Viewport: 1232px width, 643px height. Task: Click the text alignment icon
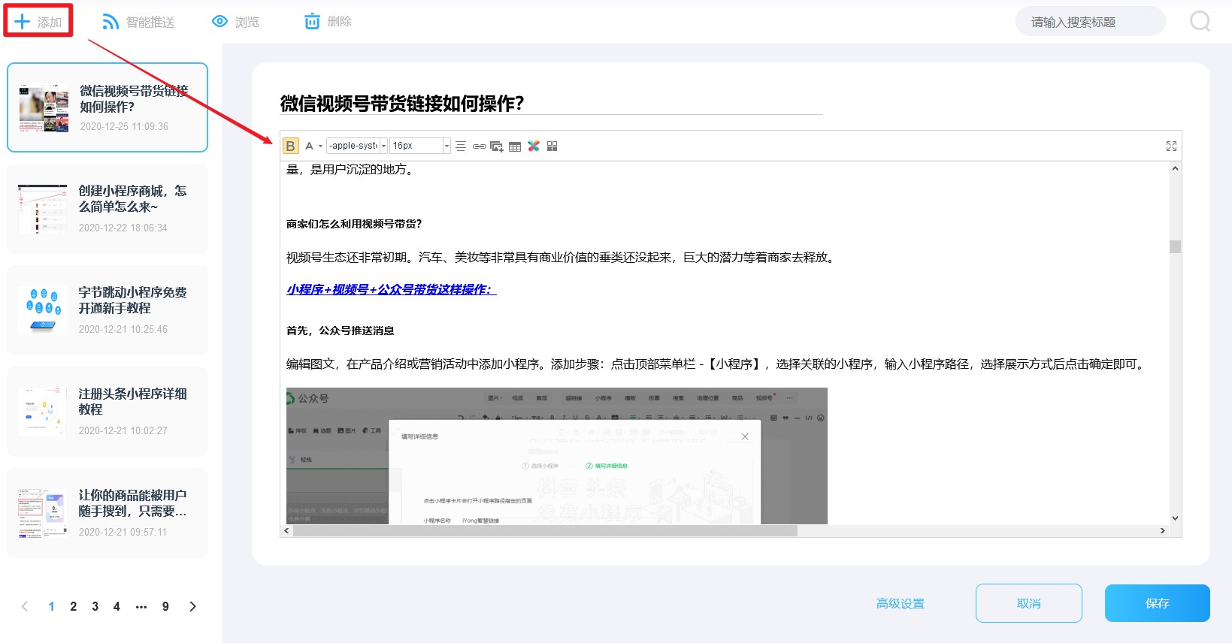point(461,146)
